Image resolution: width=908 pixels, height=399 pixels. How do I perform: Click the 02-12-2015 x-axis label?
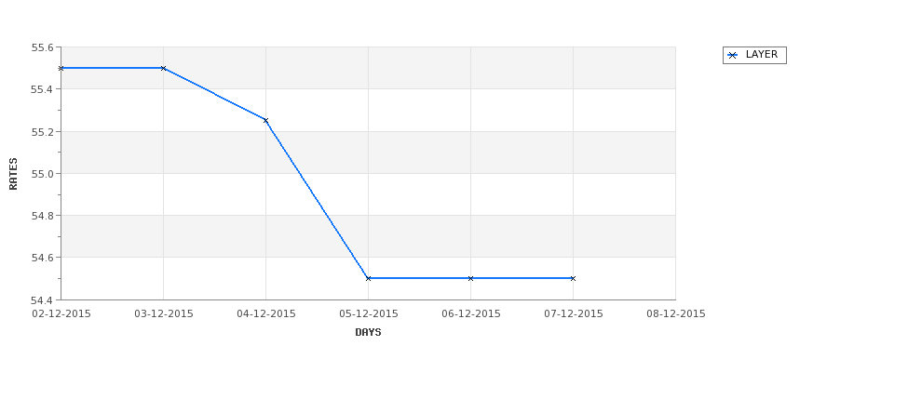coord(61,314)
